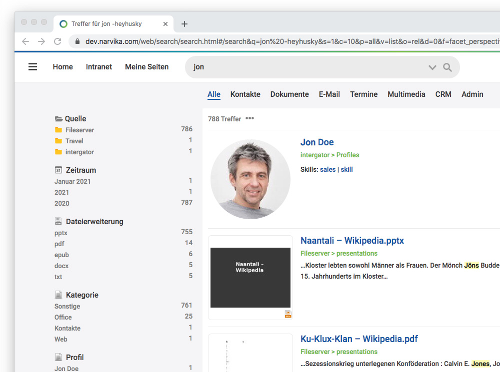Screen dimensions: 500x372
Task: Click the Zeitraum calendar icon
Action: coord(58,170)
